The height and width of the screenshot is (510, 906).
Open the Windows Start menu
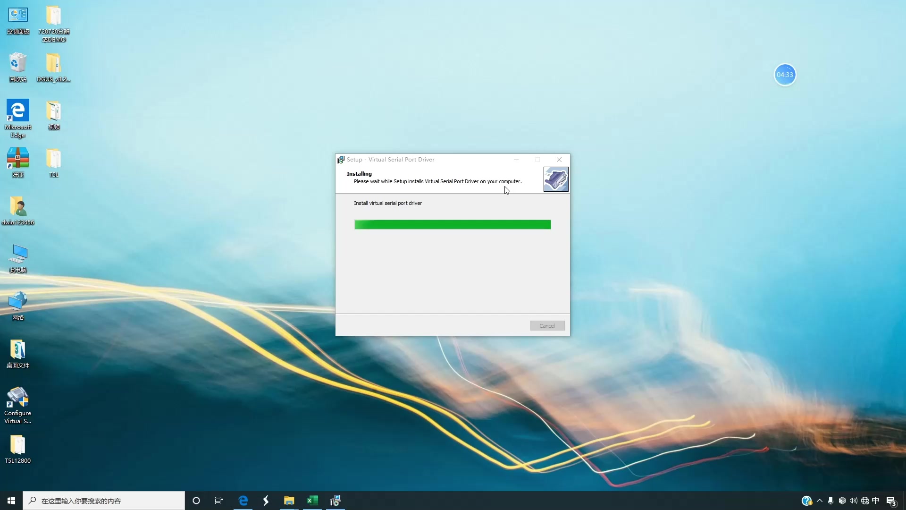[11, 501]
